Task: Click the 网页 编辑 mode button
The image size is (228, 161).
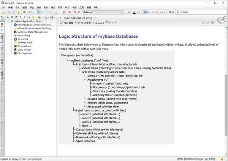Action: pos(68,23)
